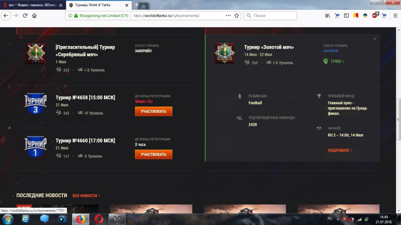This screenshot has width=401, height=225.
Task: Reload the current page
Action: (x=25, y=16)
